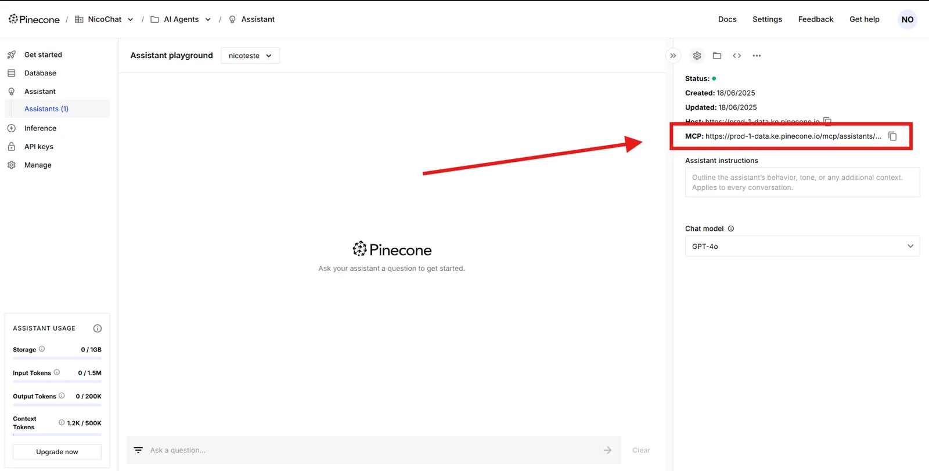
Task: Open the filter icon beside question box
Action: pos(138,450)
